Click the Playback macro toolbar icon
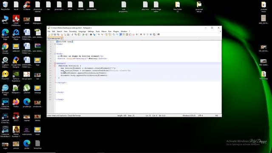Viewport: 272px width, 153px height. (x=147, y=34)
